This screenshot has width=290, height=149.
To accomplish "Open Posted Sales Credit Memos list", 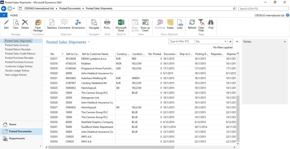I will tap(20, 53).
